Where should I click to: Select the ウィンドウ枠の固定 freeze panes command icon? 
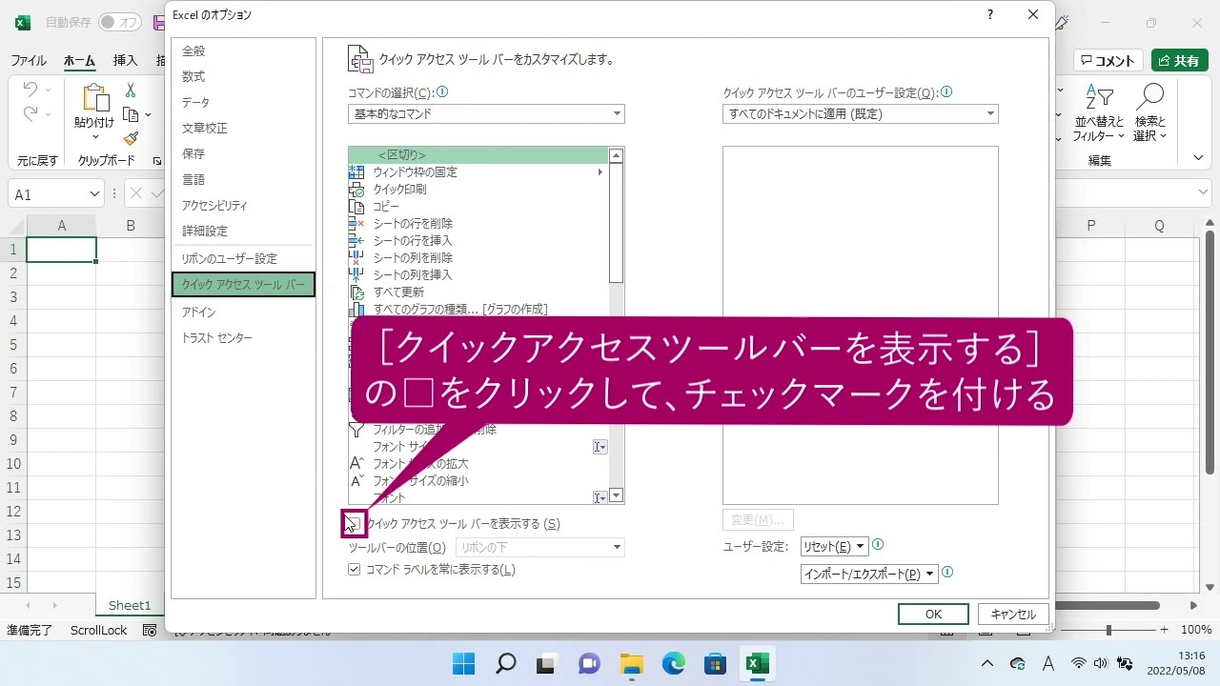(x=356, y=172)
